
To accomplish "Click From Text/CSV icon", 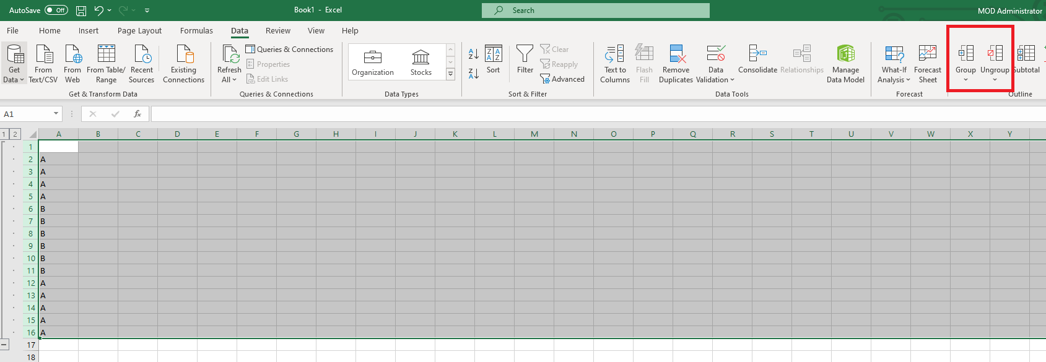I will click(x=43, y=63).
